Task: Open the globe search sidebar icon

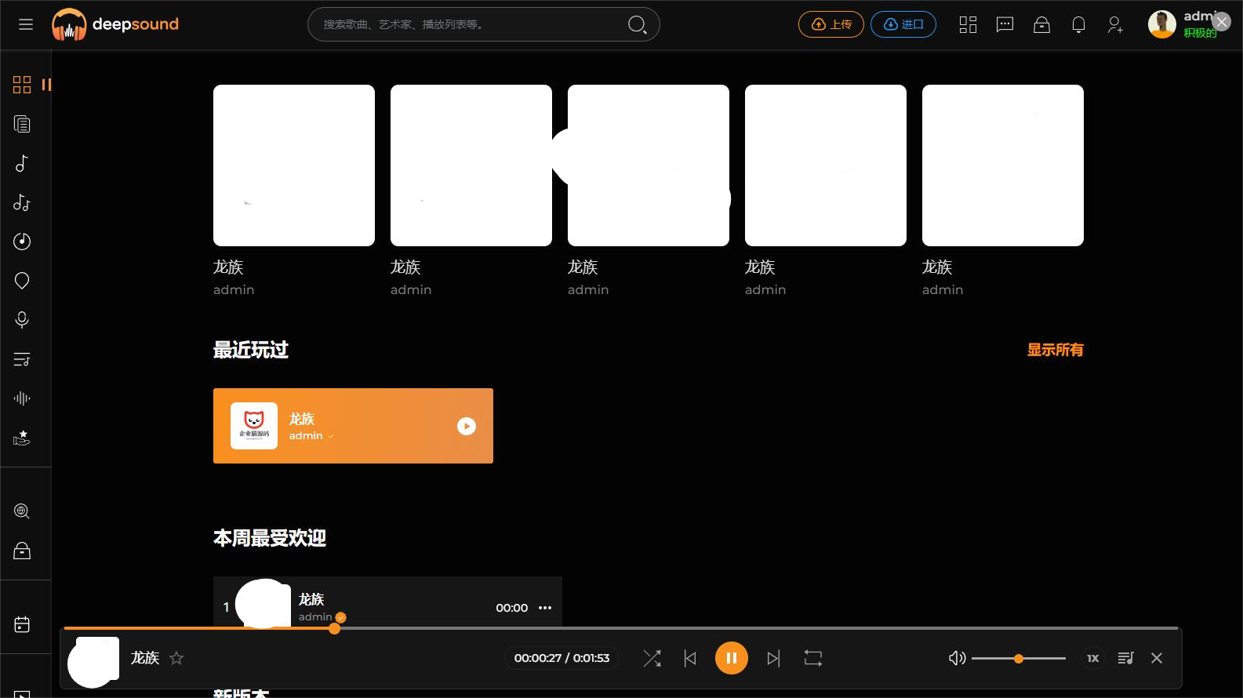Action: tap(22, 511)
